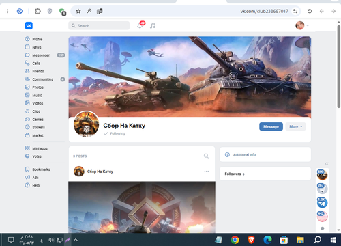The width and height of the screenshot is (341, 246).
Task: Go back in browser
Action: click(x=321, y=11)
